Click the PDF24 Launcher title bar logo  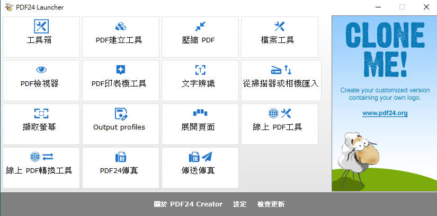(x=9, y=7)
